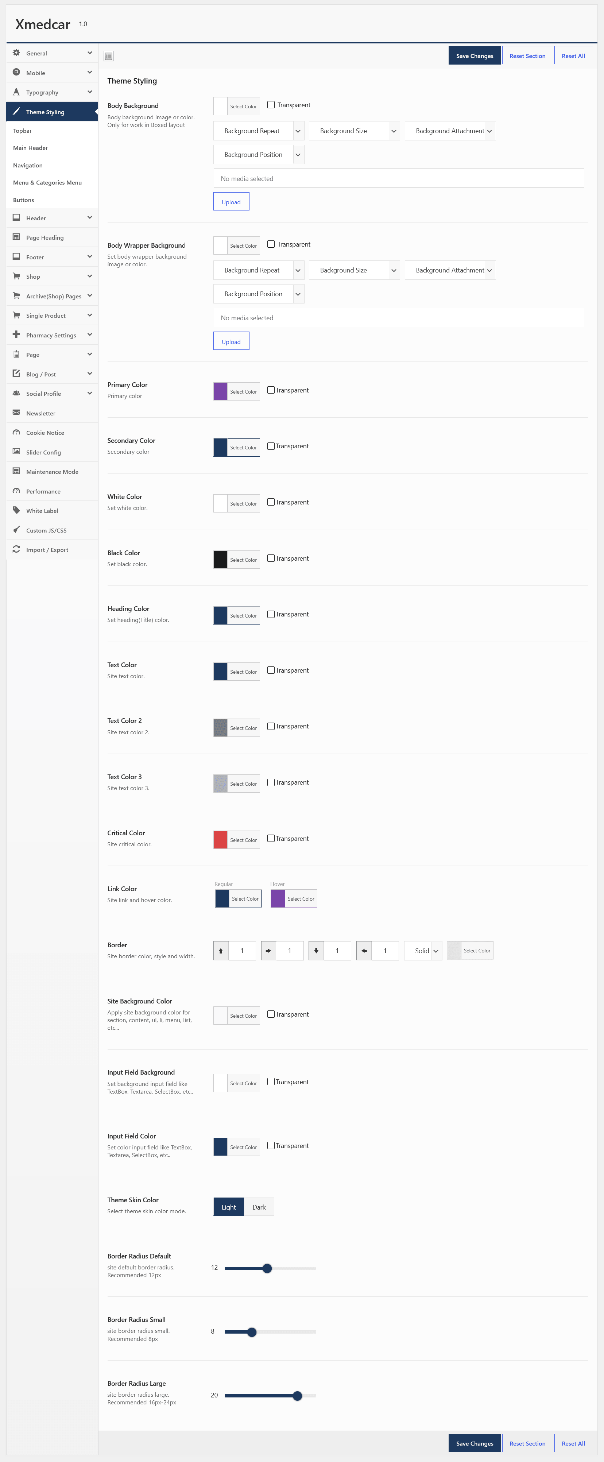
Task: Click the Blog / Post edit icon
Action: coord(16,374)
